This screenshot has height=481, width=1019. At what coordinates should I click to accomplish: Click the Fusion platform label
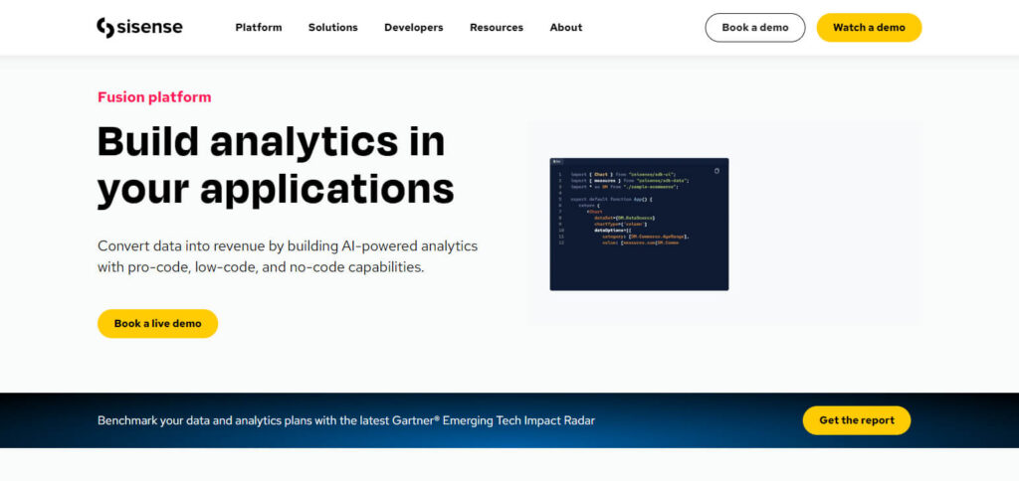point(154,97)
